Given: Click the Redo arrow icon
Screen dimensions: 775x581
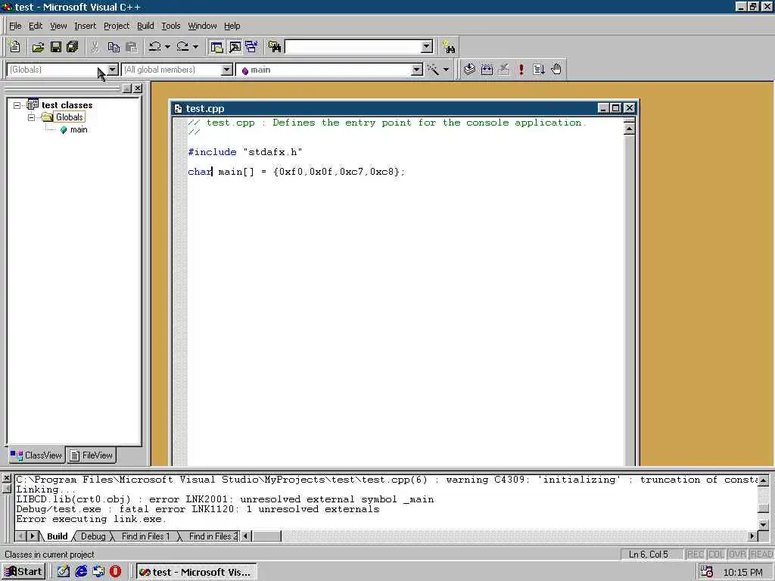Looking at the screenshot, I should point(182,47).
